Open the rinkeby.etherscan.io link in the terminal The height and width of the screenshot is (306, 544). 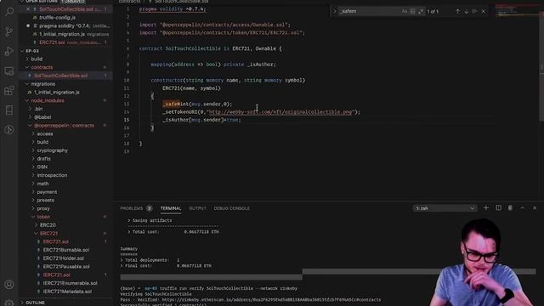coord(271,300)
